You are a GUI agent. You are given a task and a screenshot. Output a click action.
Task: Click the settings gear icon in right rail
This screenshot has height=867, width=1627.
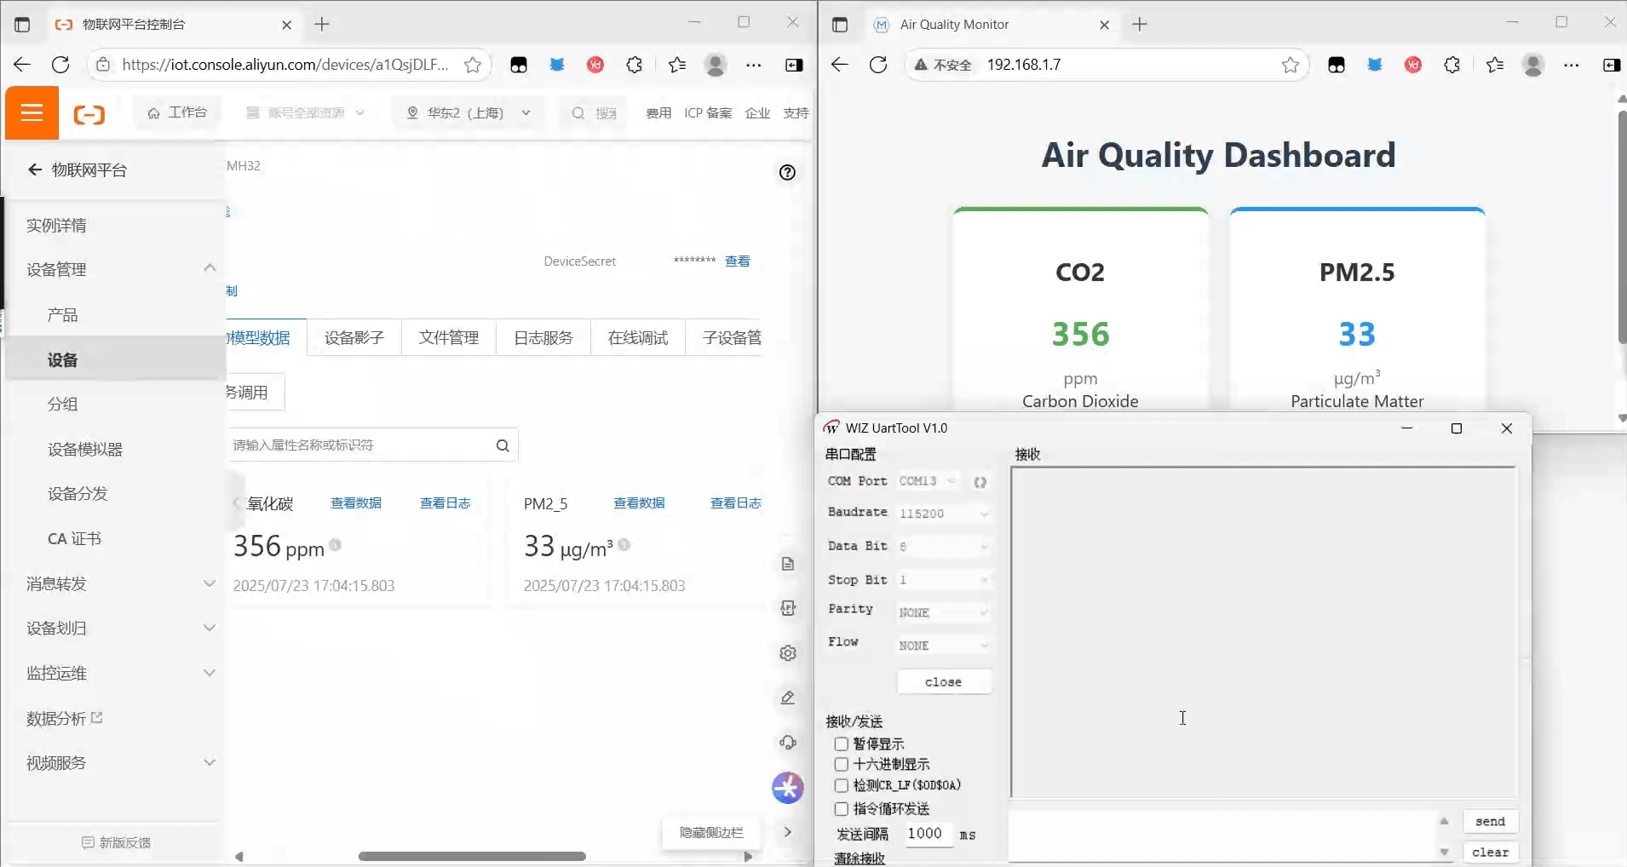[x=788, y=653]
